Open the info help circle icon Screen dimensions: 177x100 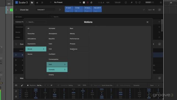[x=126, y=2]
